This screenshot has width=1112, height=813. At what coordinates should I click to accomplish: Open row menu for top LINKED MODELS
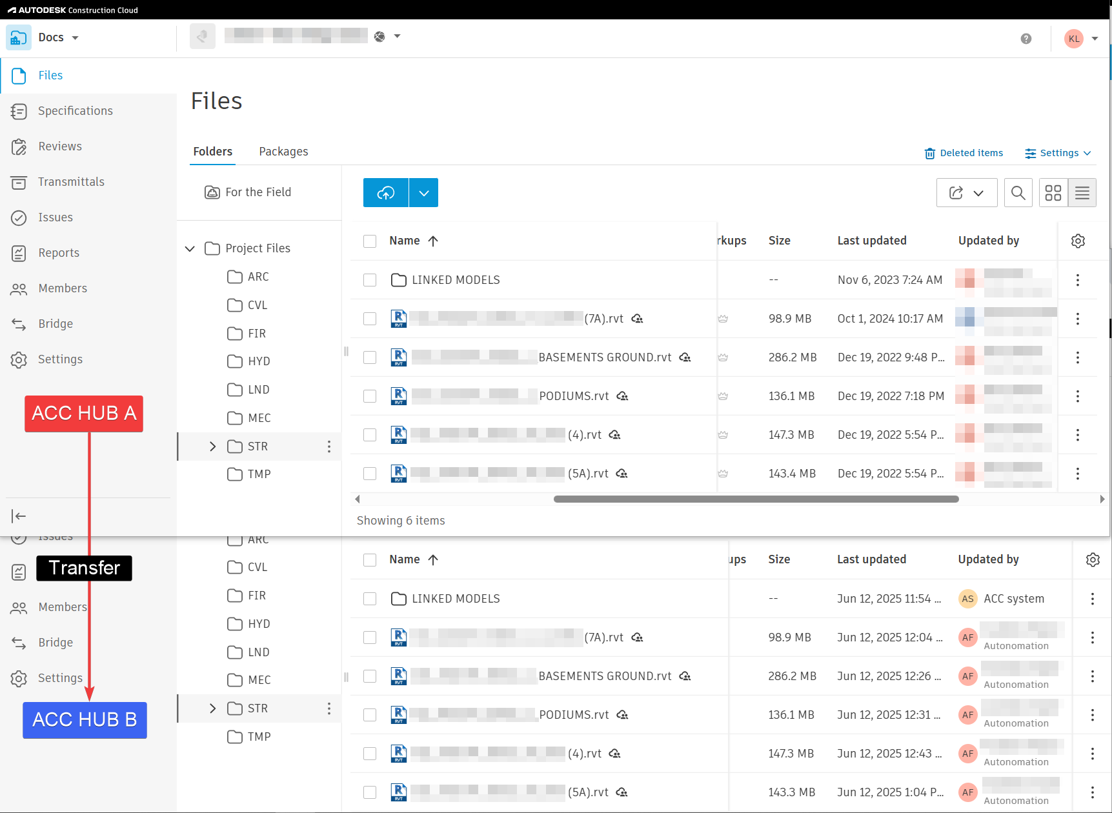click(1078, 280)
